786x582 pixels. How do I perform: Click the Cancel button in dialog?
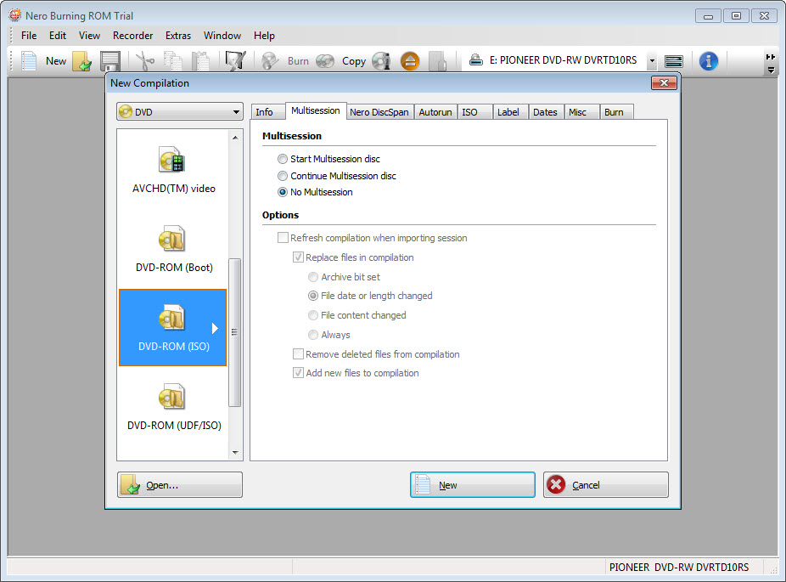(606, 484)
